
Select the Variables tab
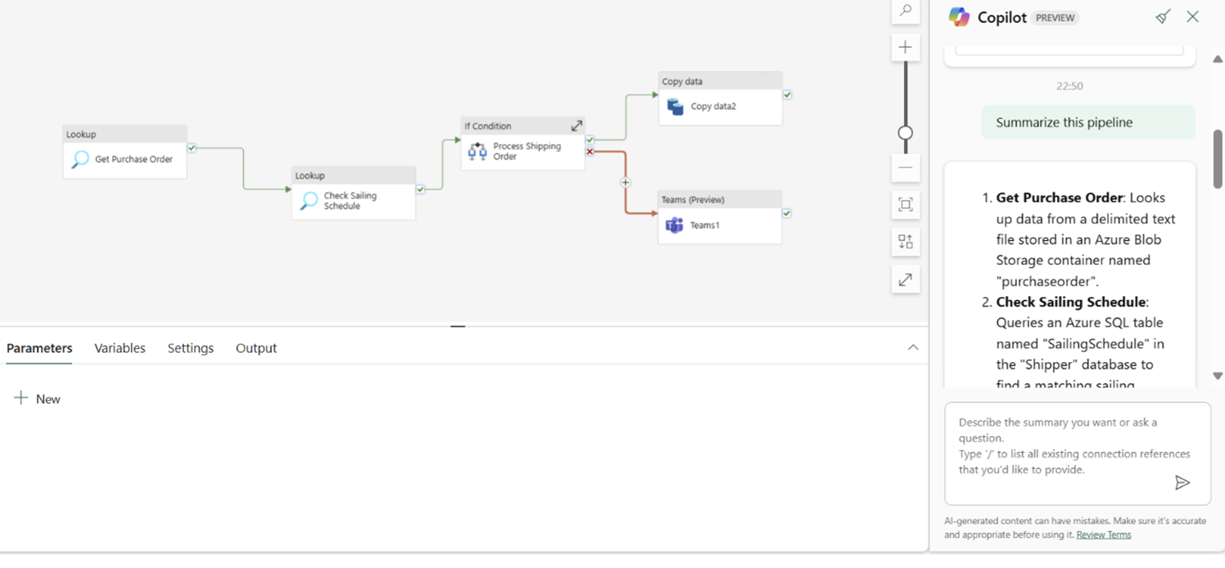tap(119, 348)
